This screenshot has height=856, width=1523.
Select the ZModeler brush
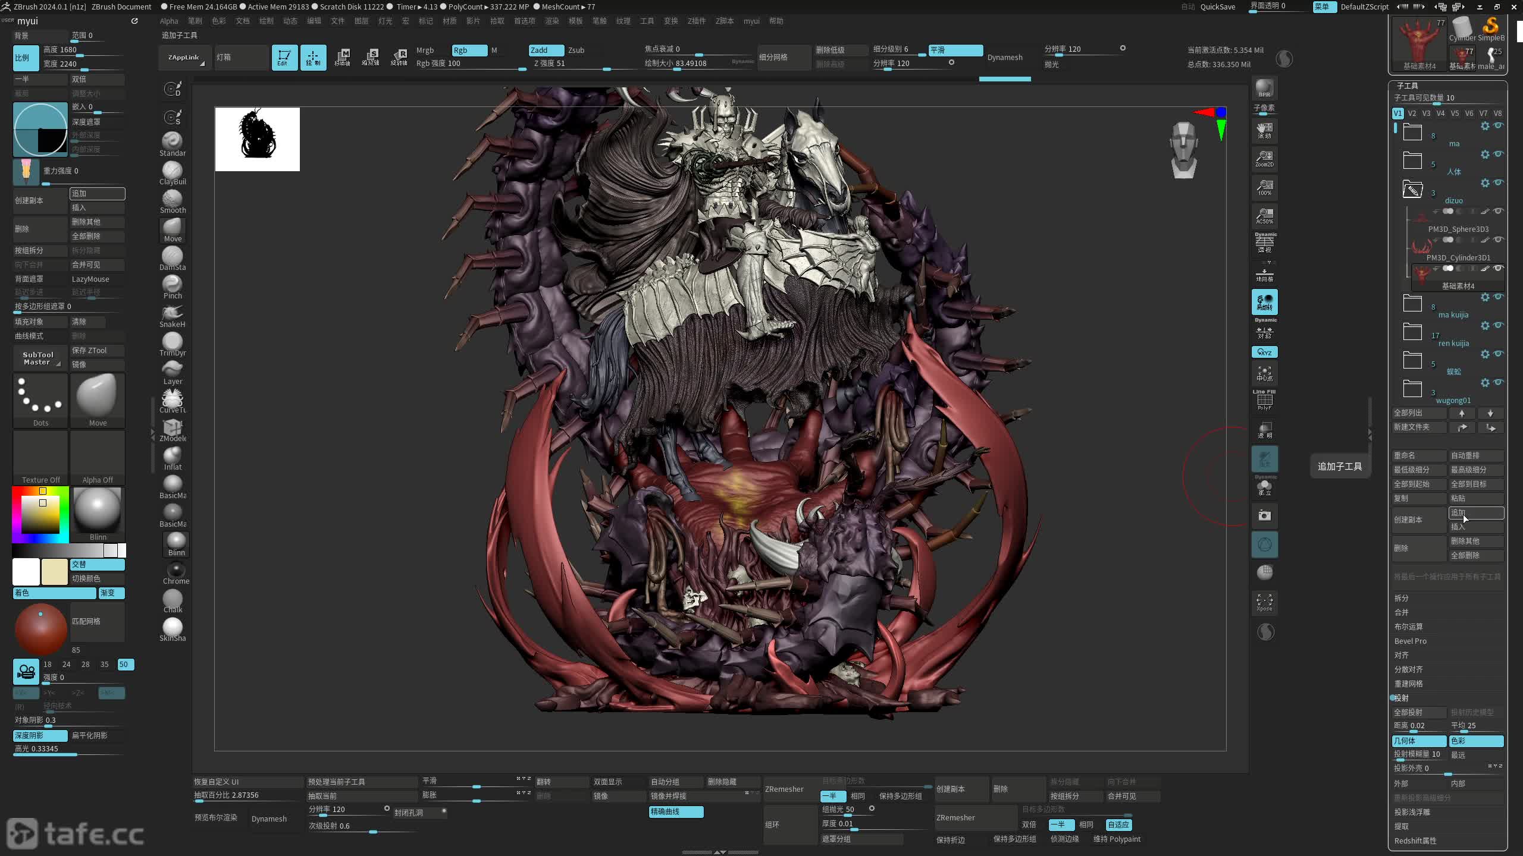(172, 430)
